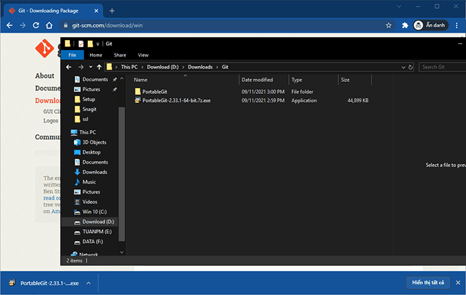Open the Share ribbon tab
466x295 pixels.
120,55
